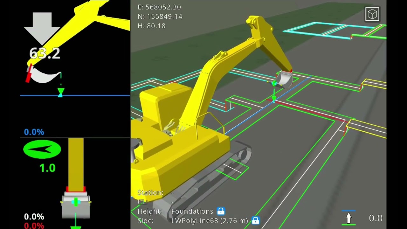Toggle the Foundations height lock icon
The width and height of the screenshot is (407, 229).
click(221, 211)
